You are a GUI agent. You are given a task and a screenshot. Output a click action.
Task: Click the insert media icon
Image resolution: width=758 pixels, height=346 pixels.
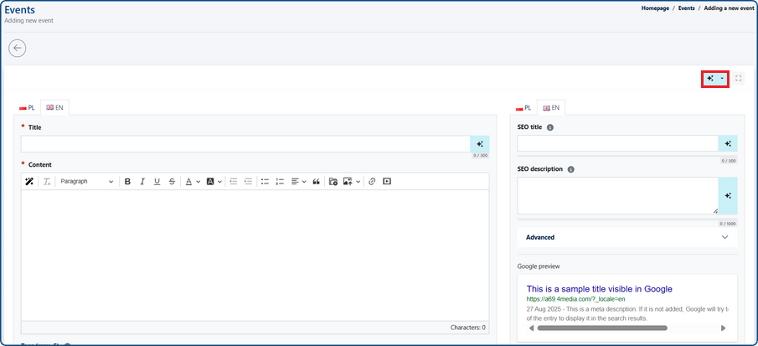(387, 182)
